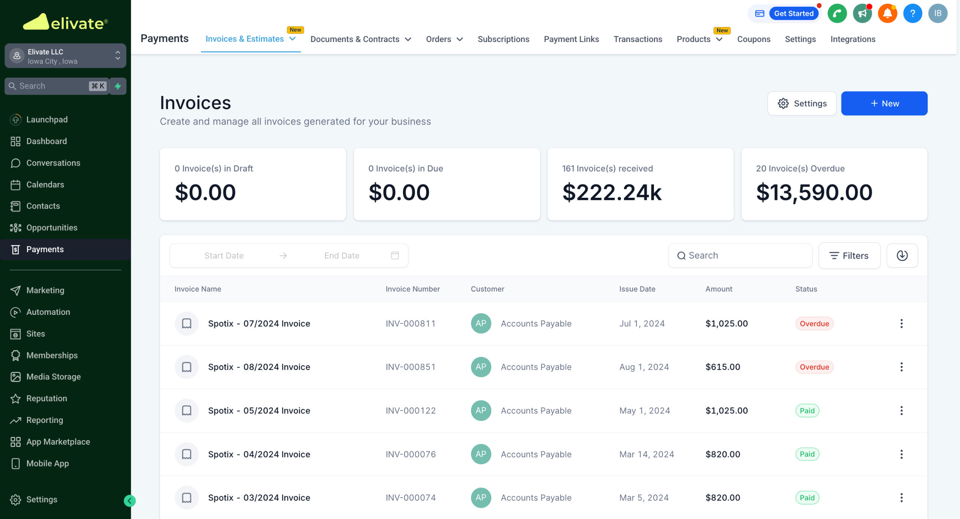The image size is (960, 519).
Task: Click the download invoices icon button
Action: point(902,256)
